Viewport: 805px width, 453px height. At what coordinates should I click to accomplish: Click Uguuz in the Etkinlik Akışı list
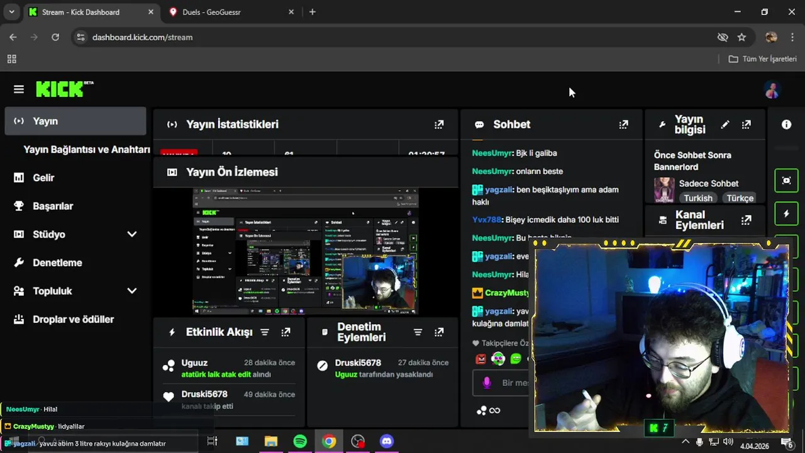194,363
